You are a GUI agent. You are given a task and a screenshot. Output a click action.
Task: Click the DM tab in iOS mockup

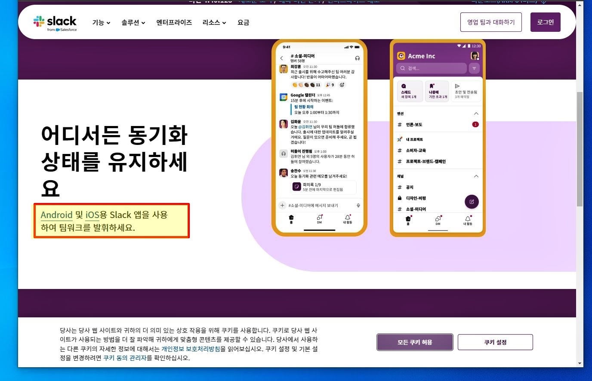319,219
